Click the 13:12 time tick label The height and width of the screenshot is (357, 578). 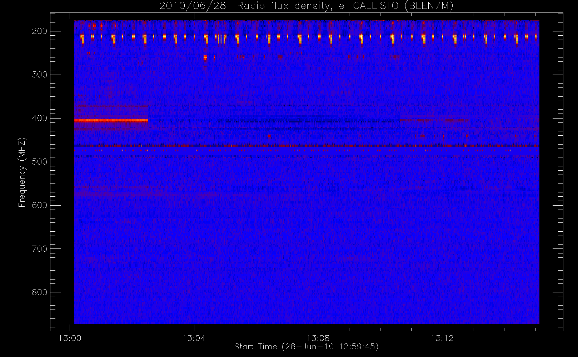[442, 338]
